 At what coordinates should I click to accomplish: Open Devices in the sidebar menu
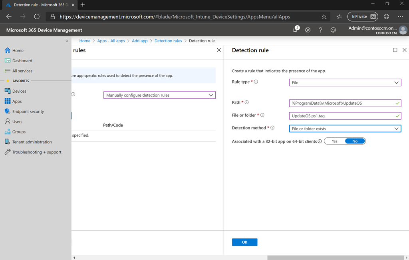19,91
